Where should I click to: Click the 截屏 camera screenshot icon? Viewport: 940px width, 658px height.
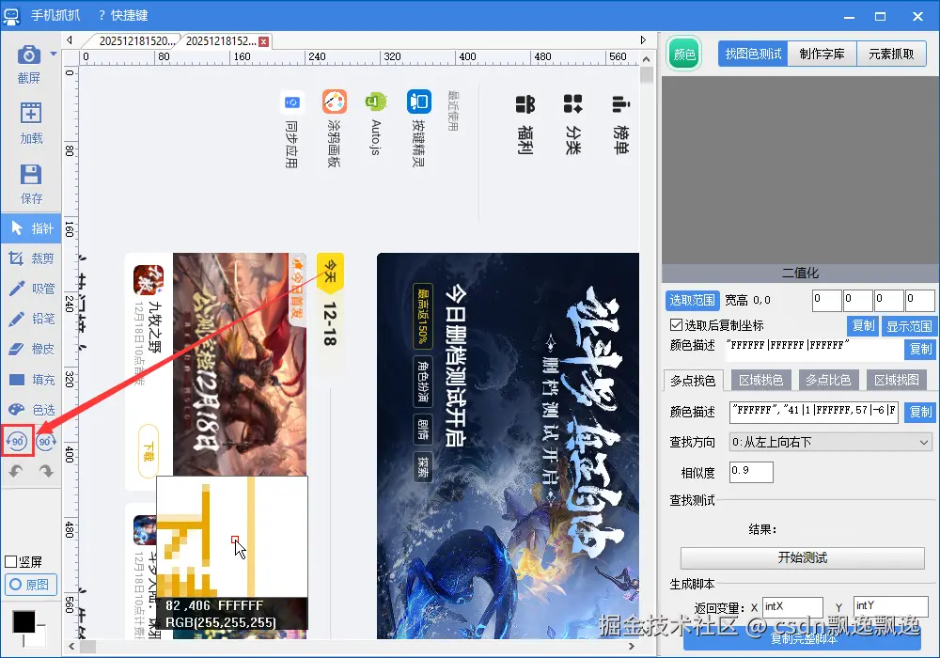click(29, 55)
